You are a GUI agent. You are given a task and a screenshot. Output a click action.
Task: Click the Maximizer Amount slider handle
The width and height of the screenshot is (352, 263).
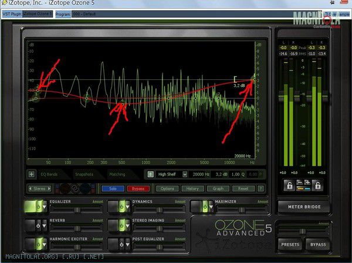coord(242,210)
